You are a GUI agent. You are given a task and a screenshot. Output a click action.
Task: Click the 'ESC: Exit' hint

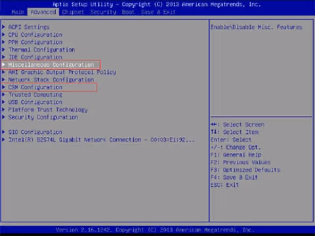pyautogui.click(x=224, y=185)
